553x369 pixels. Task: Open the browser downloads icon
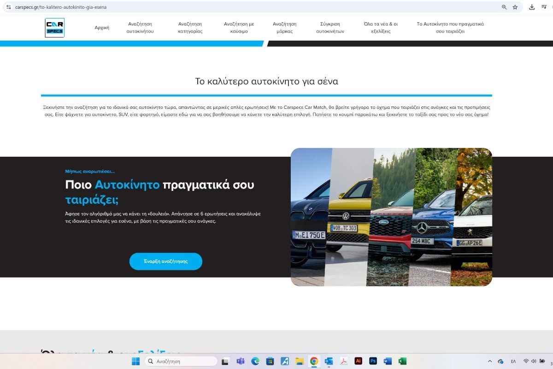pyautogui.click(x=532, y=7)
